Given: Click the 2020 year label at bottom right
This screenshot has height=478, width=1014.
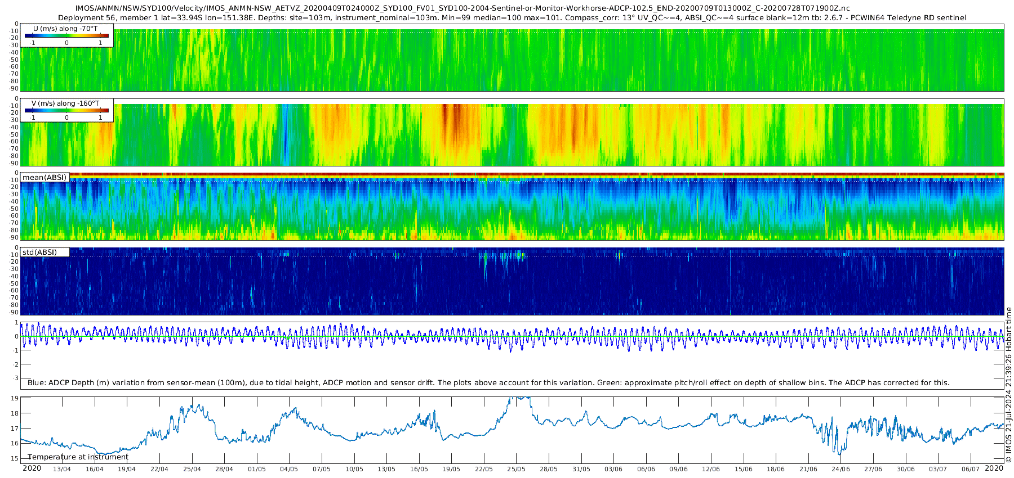Looking at the screenshot, I should pos(994,468).
